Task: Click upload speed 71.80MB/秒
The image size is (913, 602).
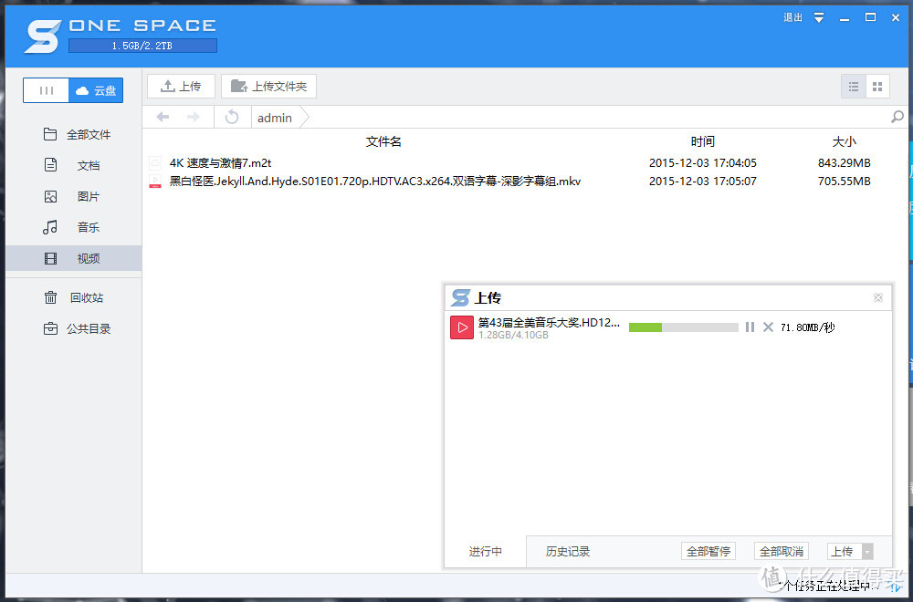Action: (808, 327)
